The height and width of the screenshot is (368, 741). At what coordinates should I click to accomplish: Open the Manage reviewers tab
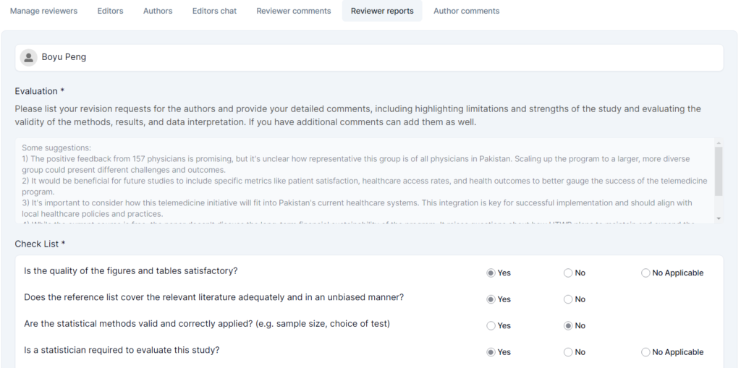pos(43,11)
